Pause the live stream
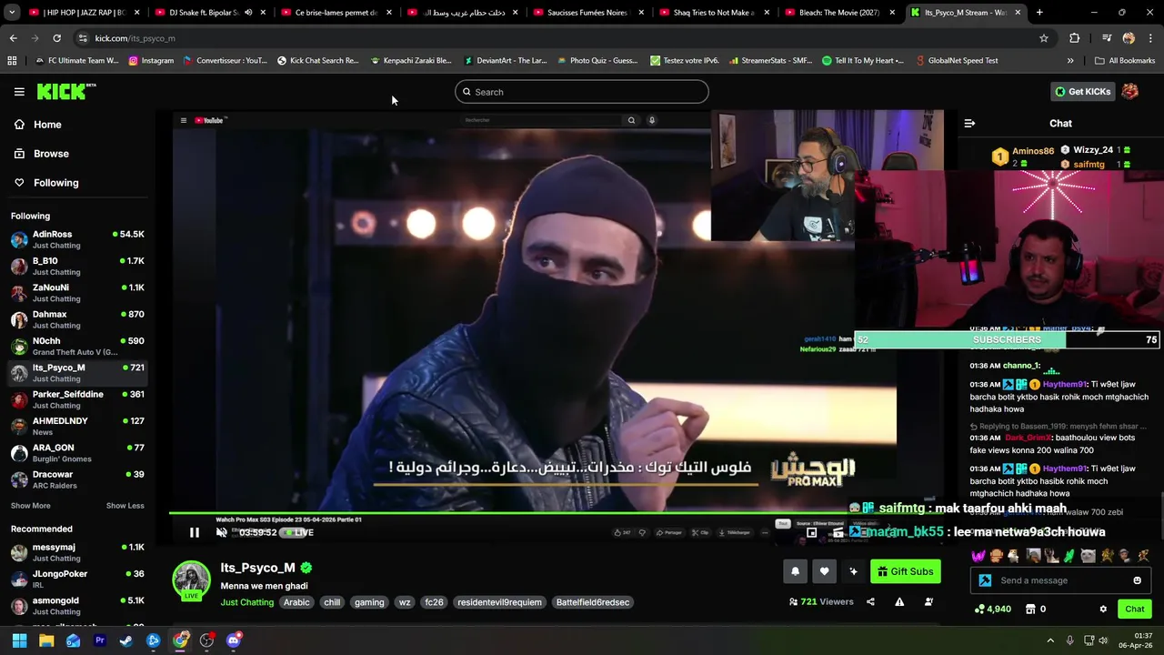This screenshot has height=655, width=1164. [x=194, y=533]
